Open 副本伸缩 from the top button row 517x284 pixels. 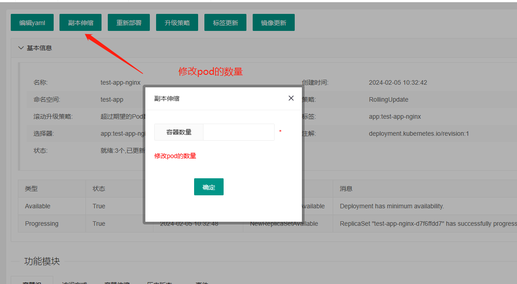(81, 22)
